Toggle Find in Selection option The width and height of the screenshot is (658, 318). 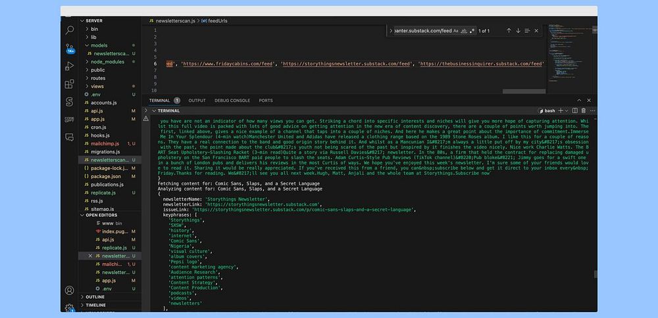pos(527,31)
